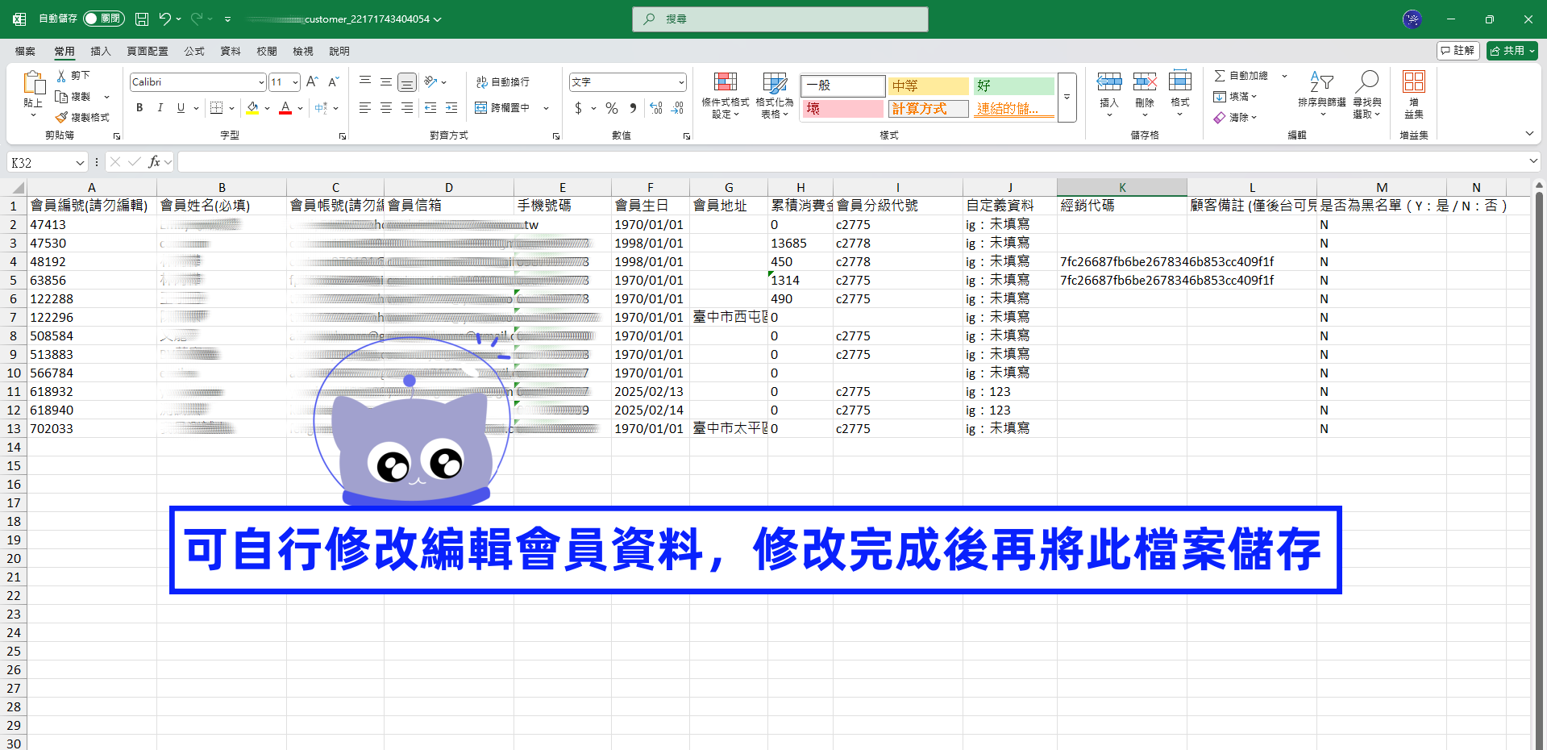Screen dimensions: 1547x750
Task: Toggle Bold formatting
Action: (x=139, y=107)
